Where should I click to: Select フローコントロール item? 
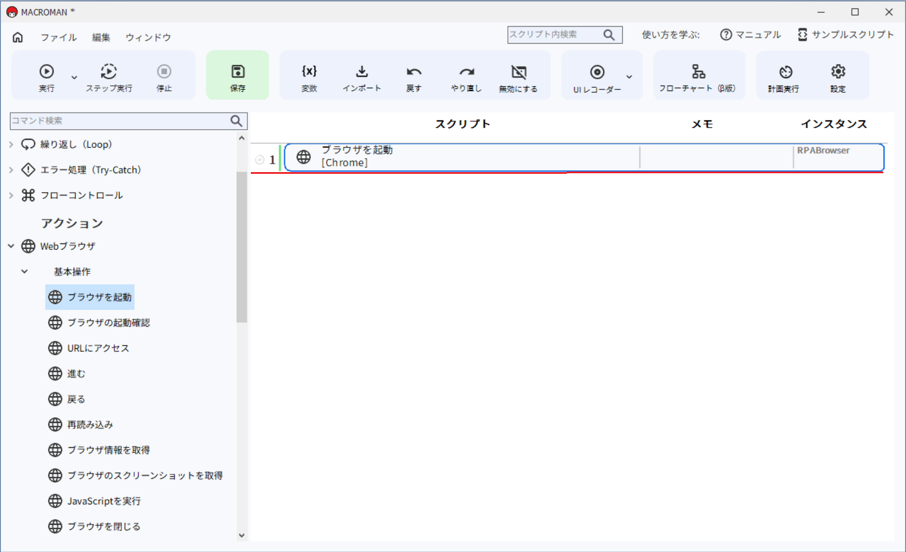[x=72, y=195]
